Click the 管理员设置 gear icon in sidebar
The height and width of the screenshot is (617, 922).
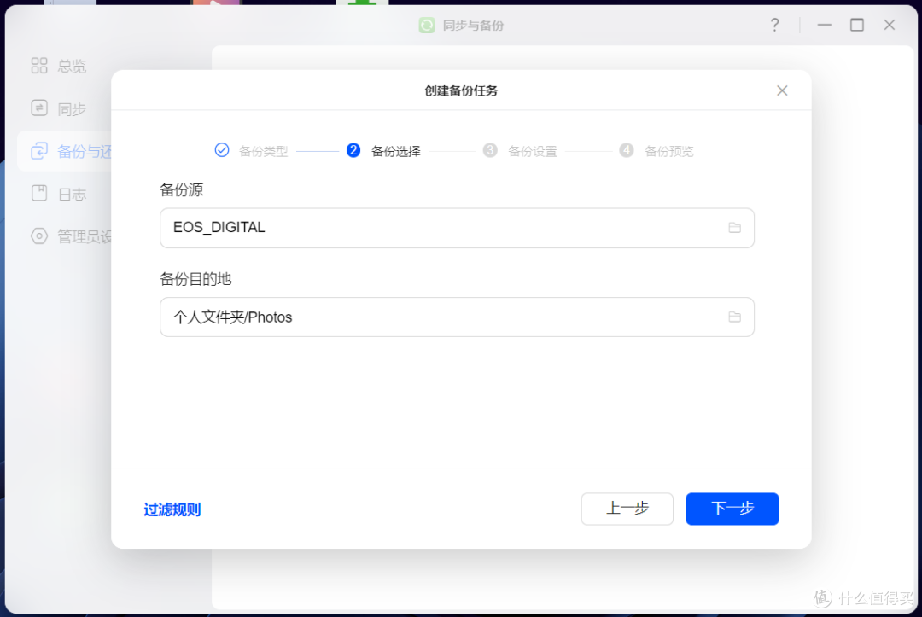coord(39,236)
